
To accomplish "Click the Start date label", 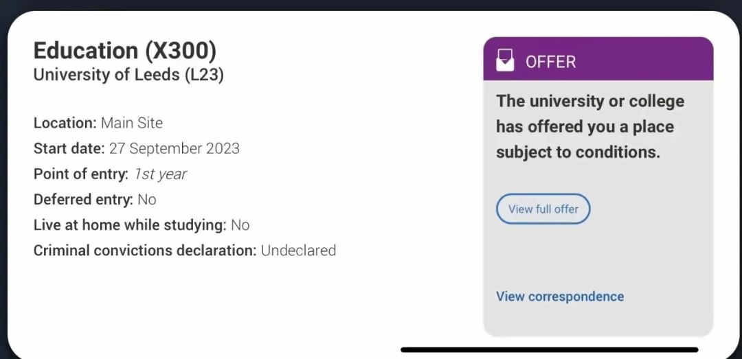I will (69, 148).
